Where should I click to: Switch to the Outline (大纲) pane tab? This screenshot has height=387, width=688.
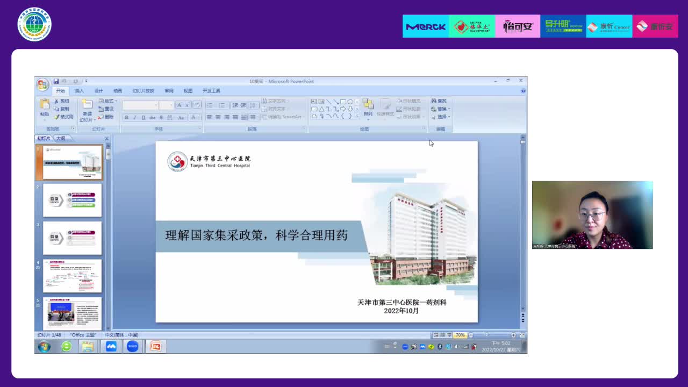(x=61, y=139)
